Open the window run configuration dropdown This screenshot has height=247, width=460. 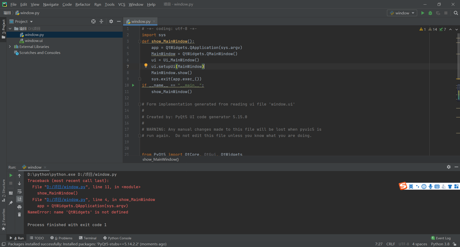[x=402, y=13]
